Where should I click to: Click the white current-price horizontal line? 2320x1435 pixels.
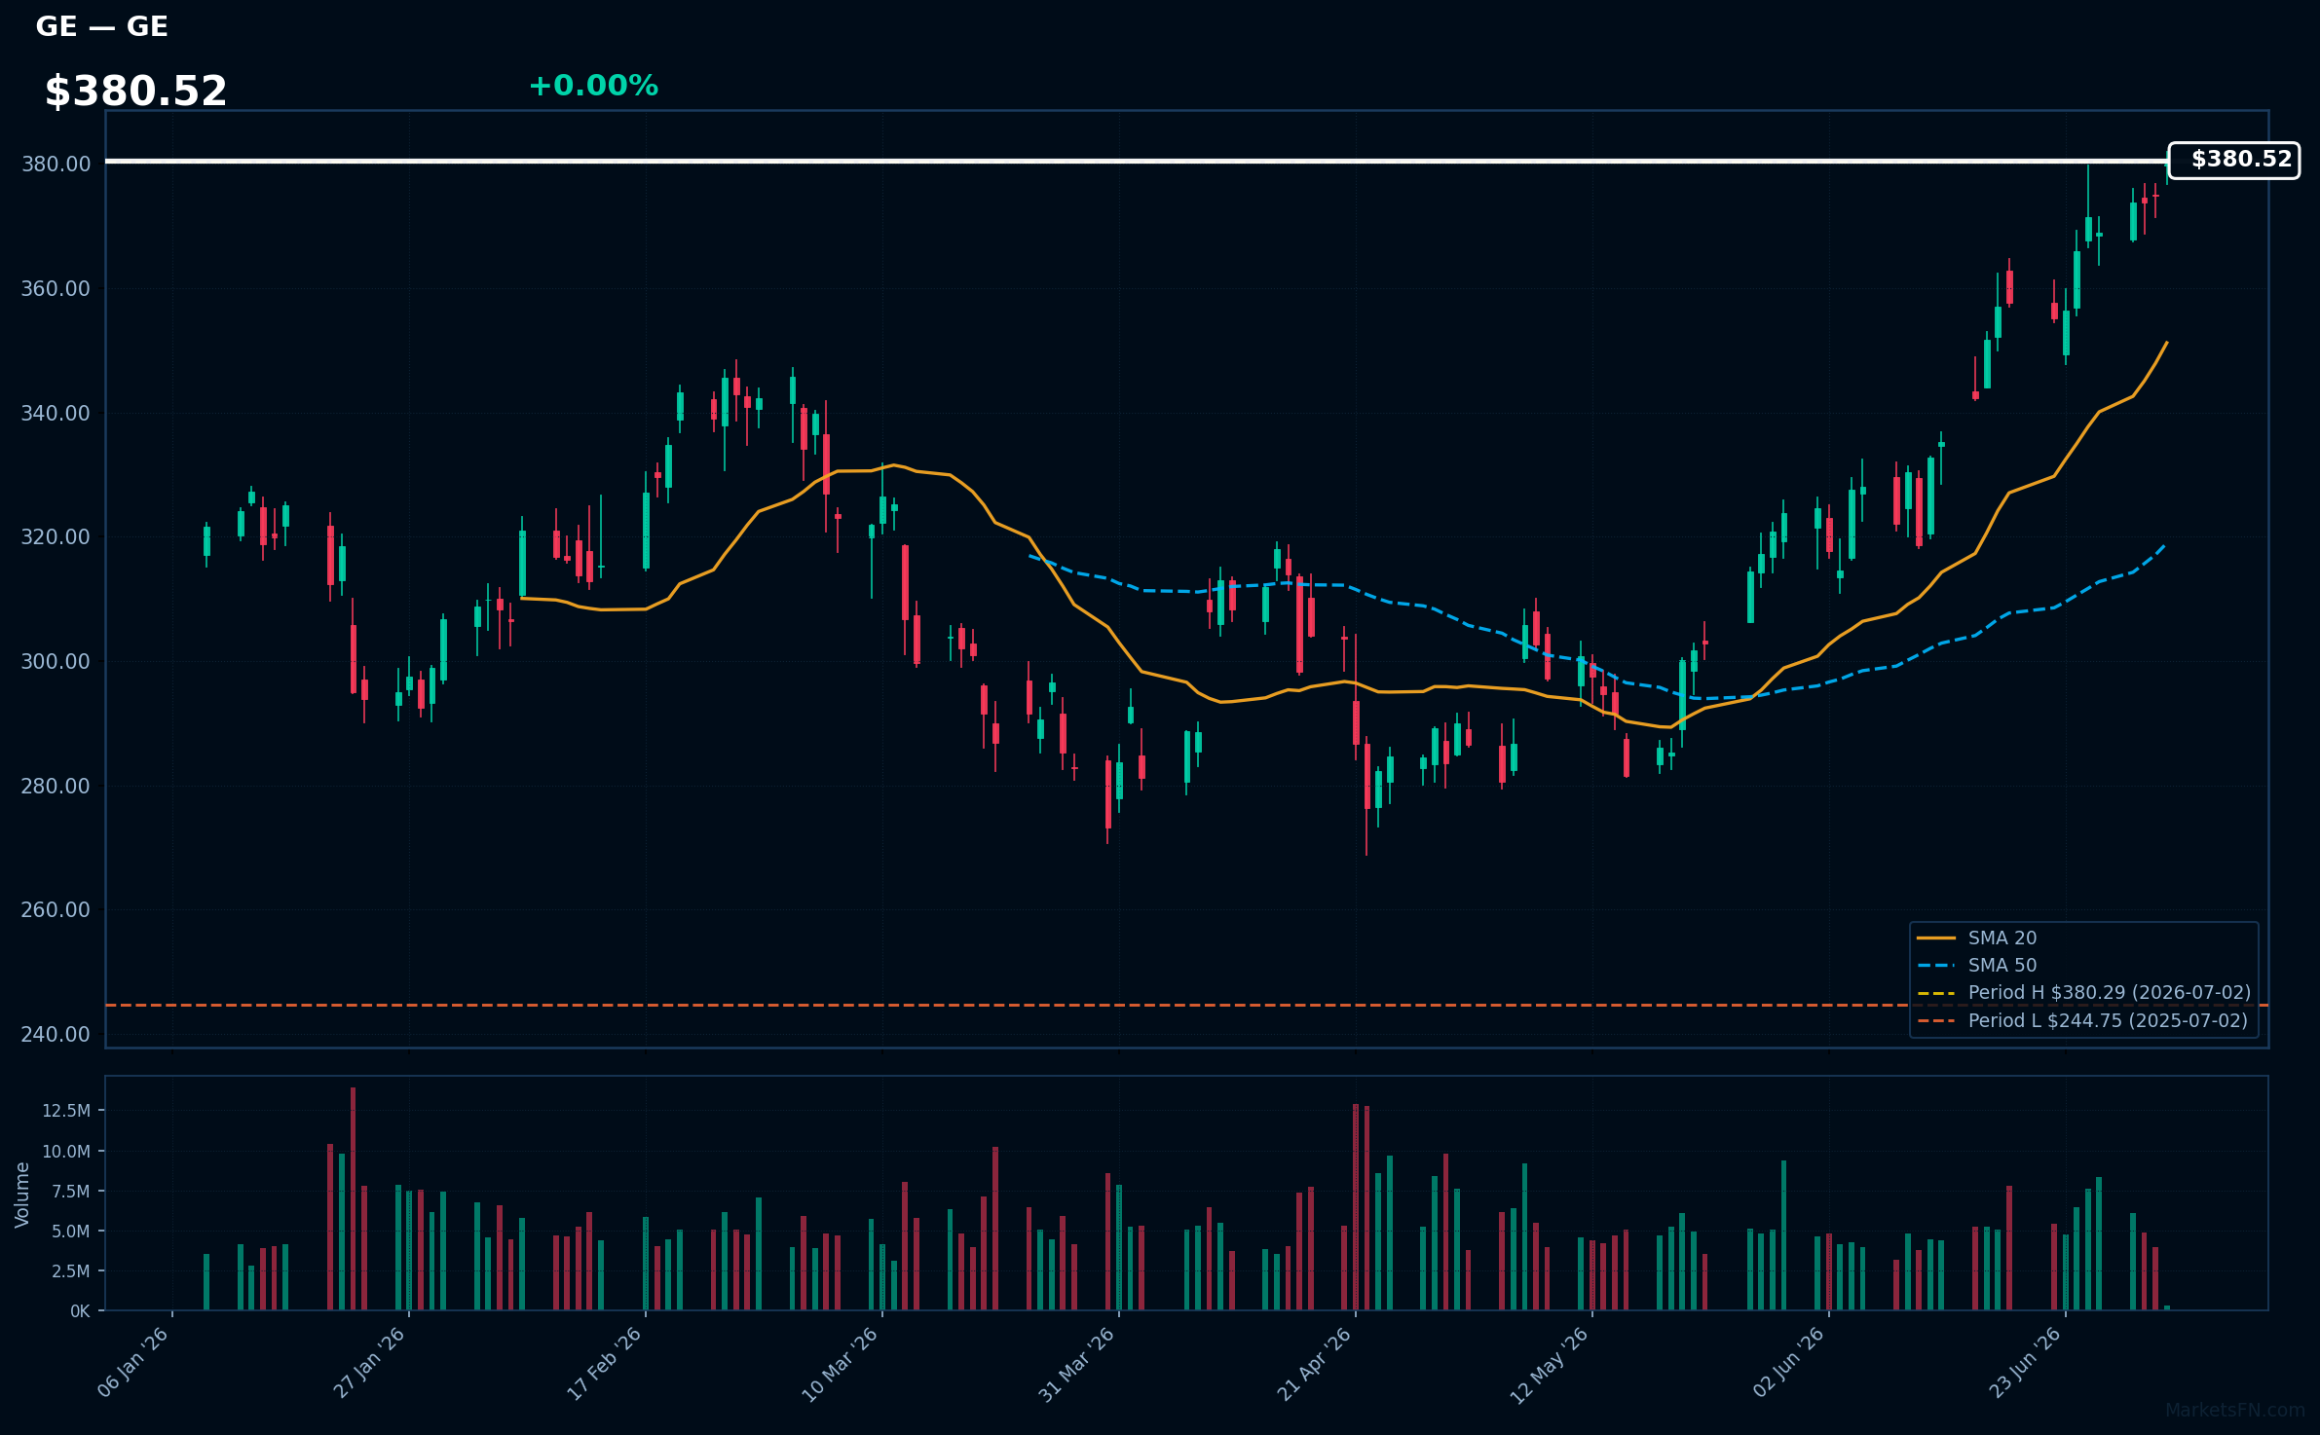pyautogui.click(x=1137, y=161)
